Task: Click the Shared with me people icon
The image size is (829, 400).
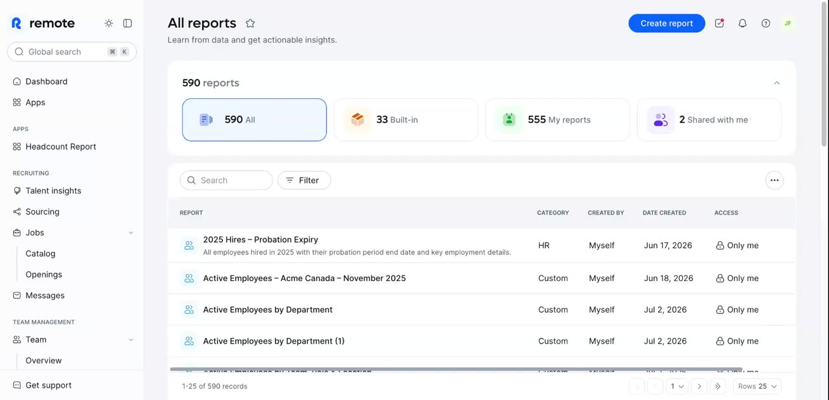Action: 661,120
